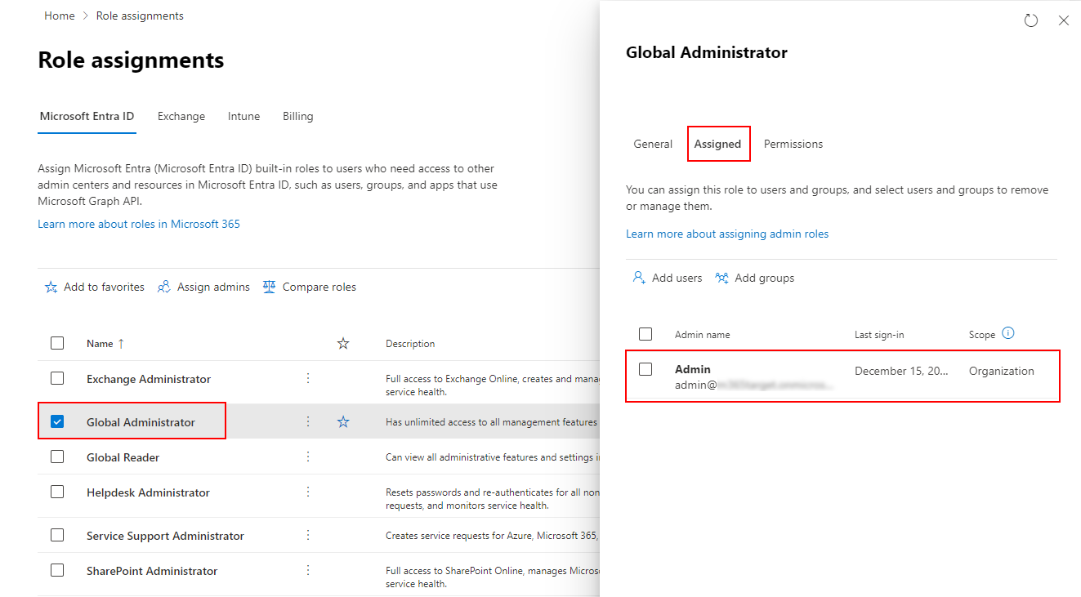Image resolution: width=1081 pixels, height=597 pixels.
Task: Click the Add groups icon in the panel
Action: click(722, 278)
